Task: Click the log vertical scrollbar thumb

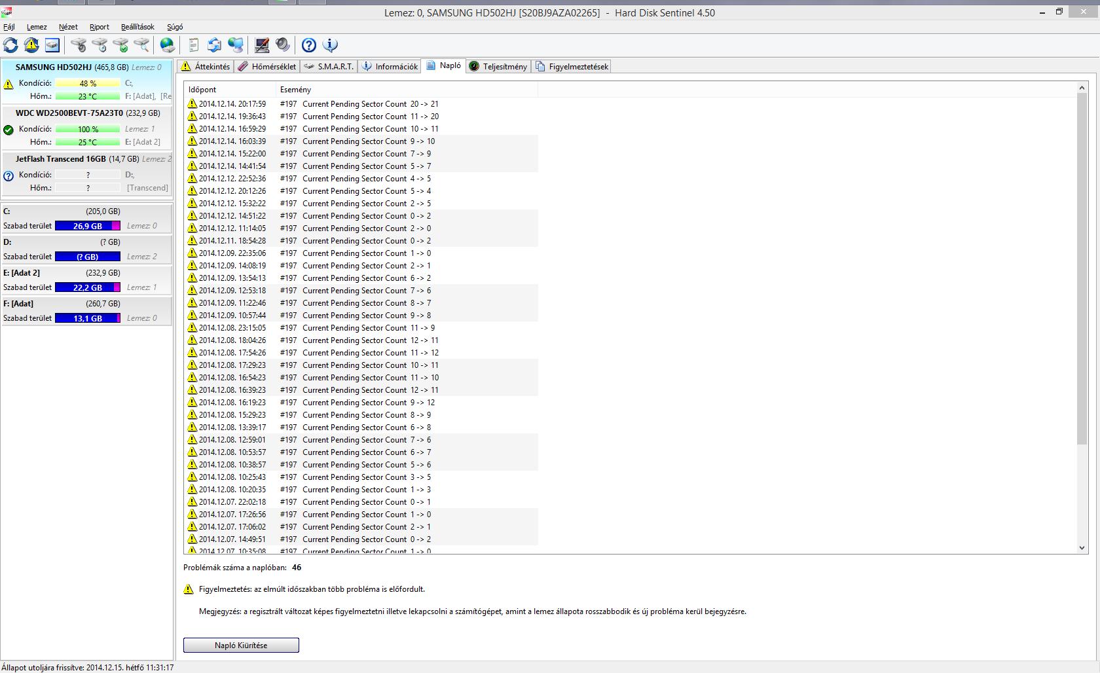Action: click(x=1082, y=268)
